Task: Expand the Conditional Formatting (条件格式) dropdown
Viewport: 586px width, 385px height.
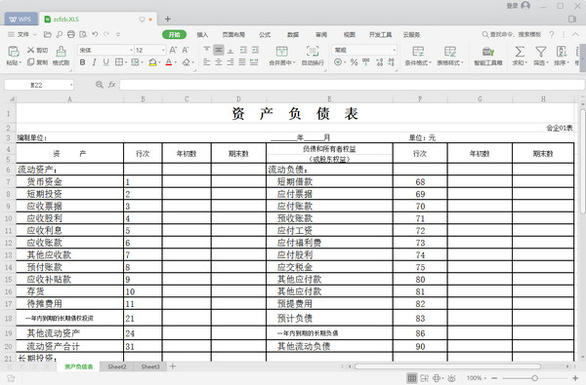Action: [430, 62]
